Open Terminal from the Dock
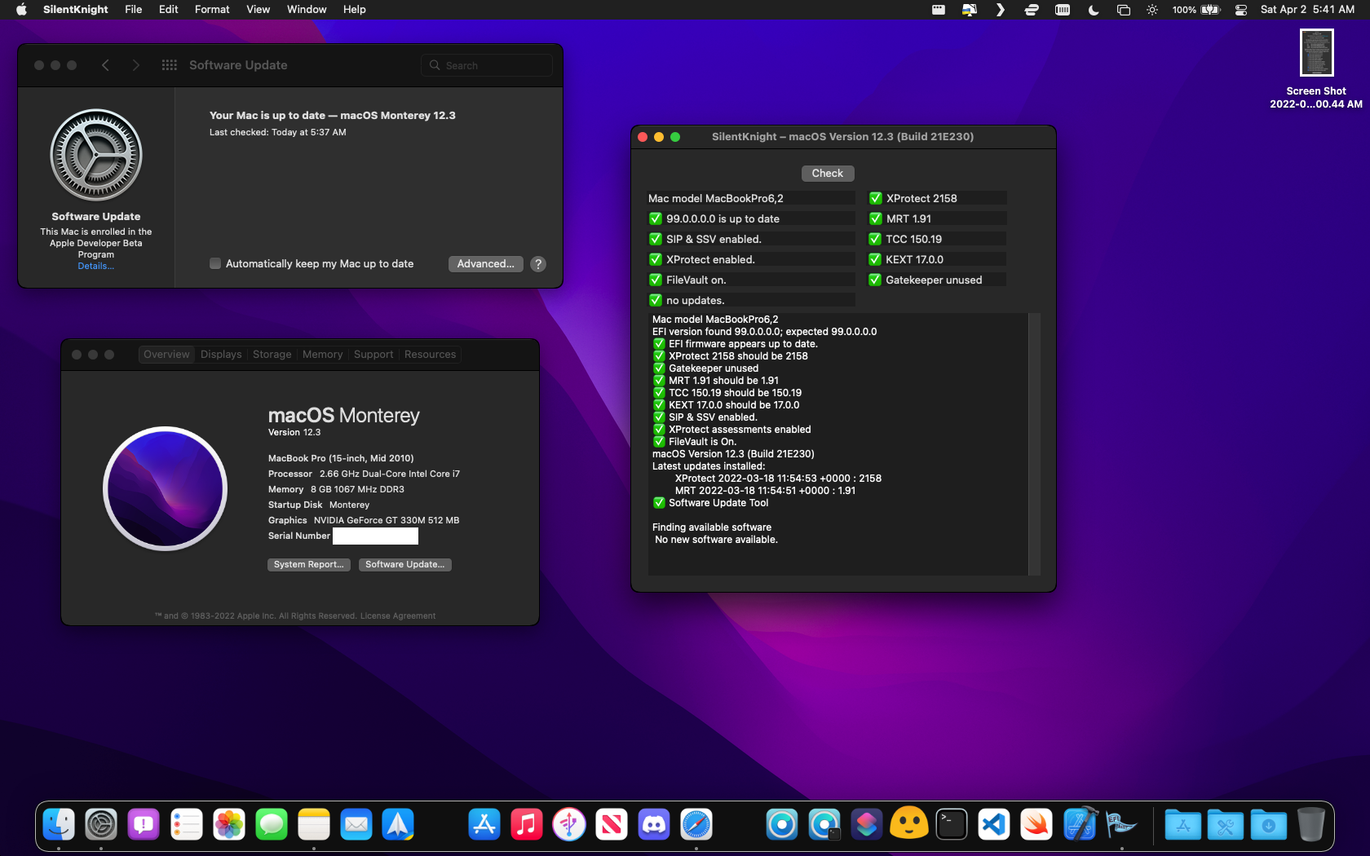 (952, 825)
